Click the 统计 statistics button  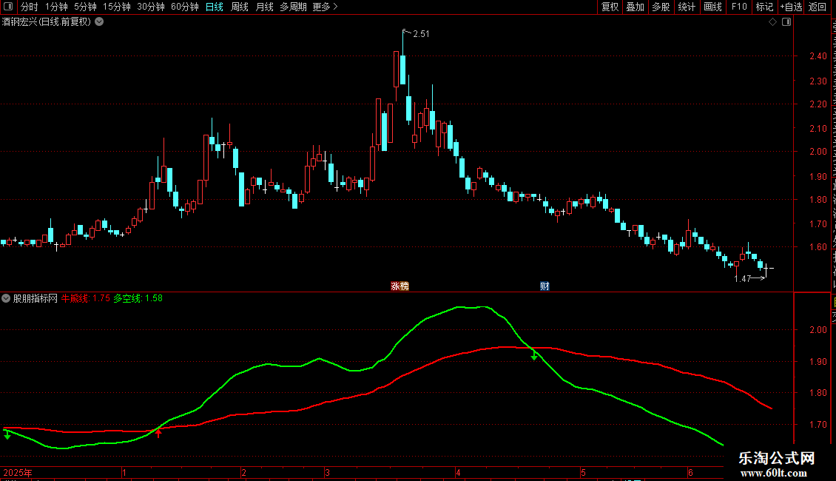(x=687, y=7)
